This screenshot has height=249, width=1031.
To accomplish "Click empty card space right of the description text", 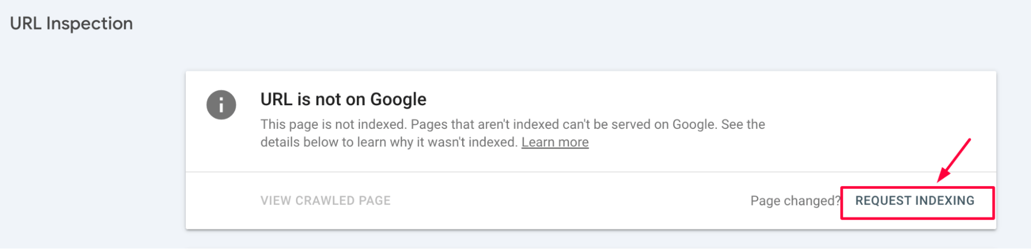I will (877, 124).
